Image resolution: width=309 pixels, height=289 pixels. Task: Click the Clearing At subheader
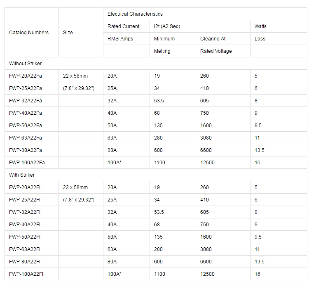213,39
